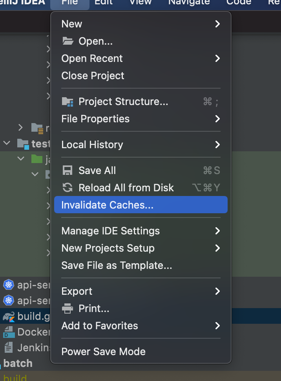Open Local History submenu

pos(140,145)
